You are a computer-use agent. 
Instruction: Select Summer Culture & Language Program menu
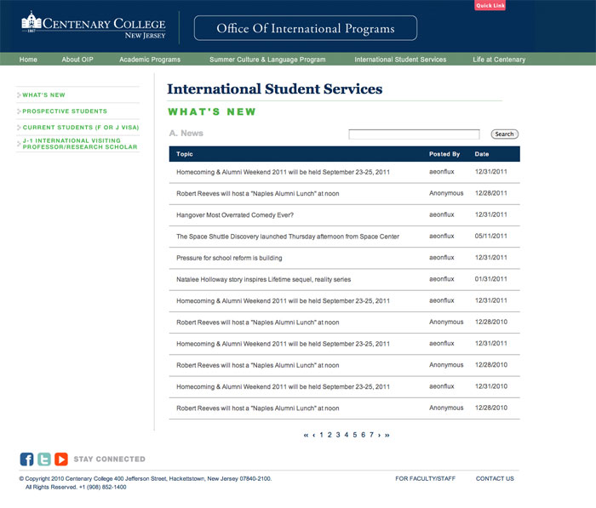click(267, 60)
